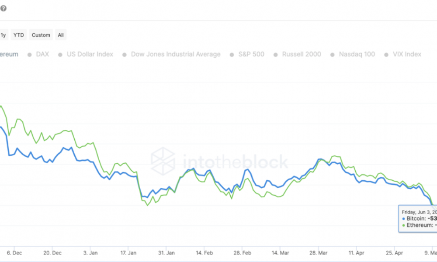The width and height of the screenshot is (437, 262).
Task: Show the US Dollar Index series
Action: tap(86, 54)
